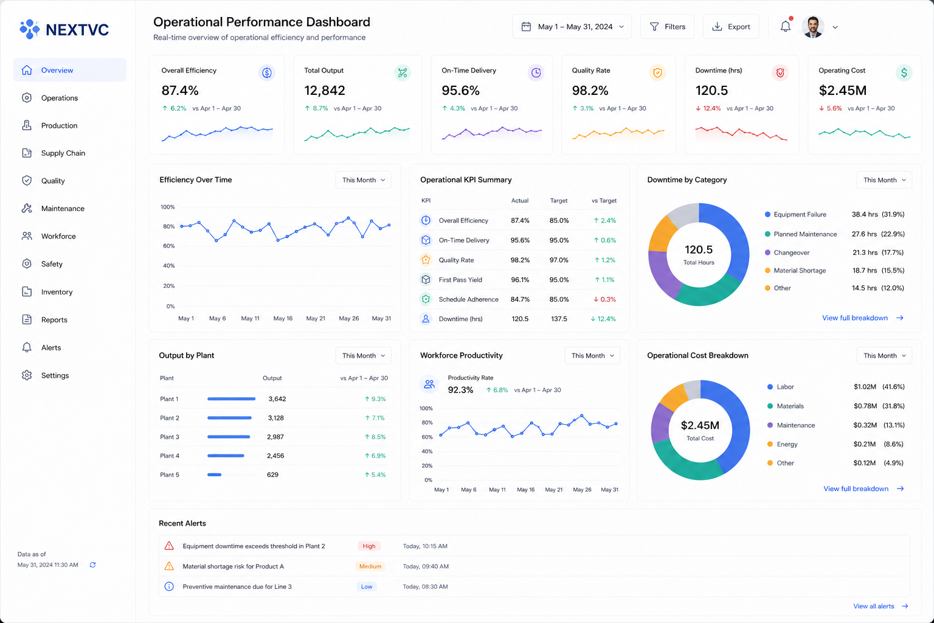Viewport: 934px width, 623px height.
Task: View full breakdown of downtime categories
Action: 863,318
